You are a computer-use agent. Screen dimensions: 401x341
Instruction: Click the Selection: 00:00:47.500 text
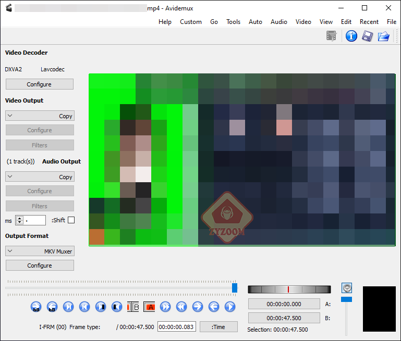[x=277, y=330]
